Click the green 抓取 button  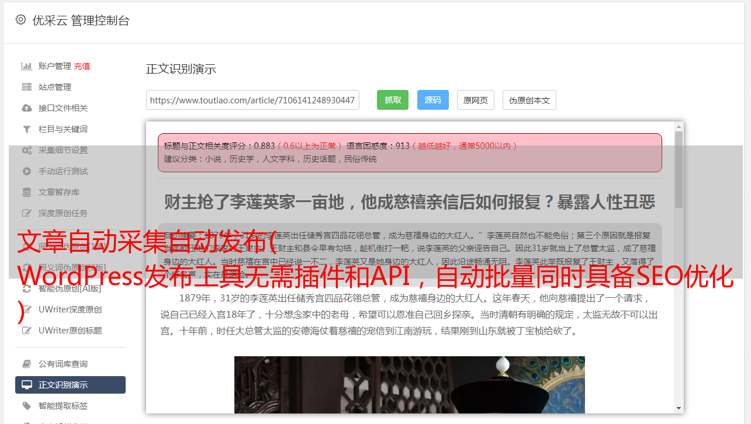tap(393, 100)
